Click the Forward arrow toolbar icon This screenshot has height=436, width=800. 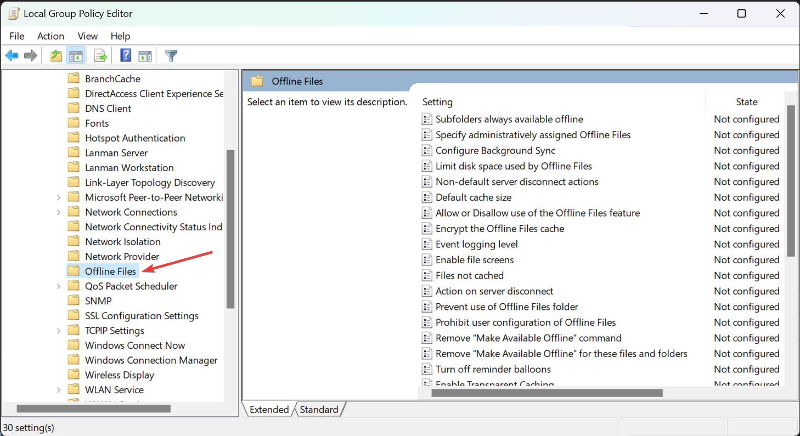[x=31, y=55]
